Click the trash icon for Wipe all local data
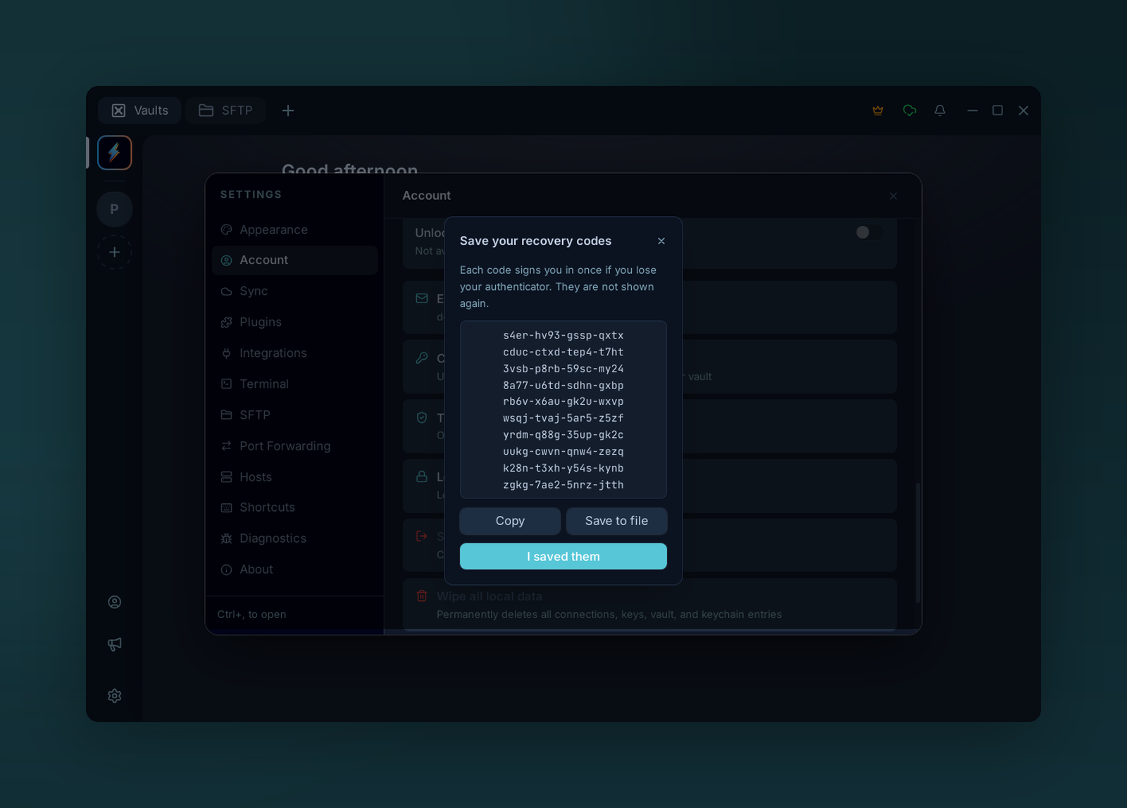 422,596
